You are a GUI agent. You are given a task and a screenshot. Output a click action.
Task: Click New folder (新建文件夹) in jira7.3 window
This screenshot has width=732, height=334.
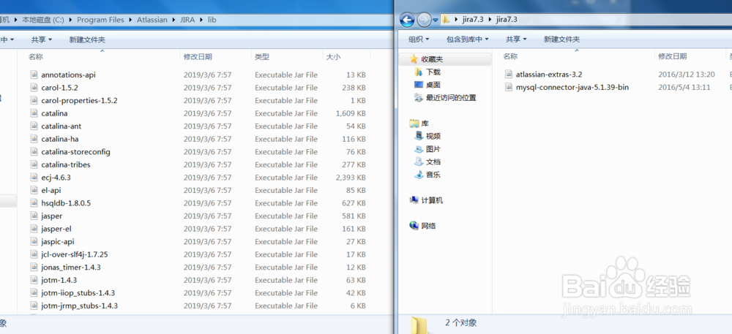pos(561,39)
